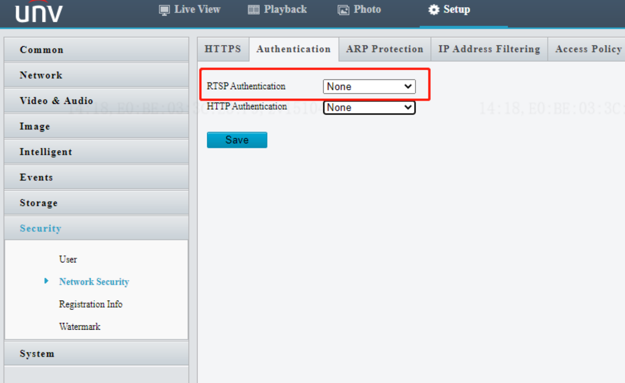Image resolution: width=625 pixels, height=383 pixels.
Task: Open the User management page
Action: [68, 259]
